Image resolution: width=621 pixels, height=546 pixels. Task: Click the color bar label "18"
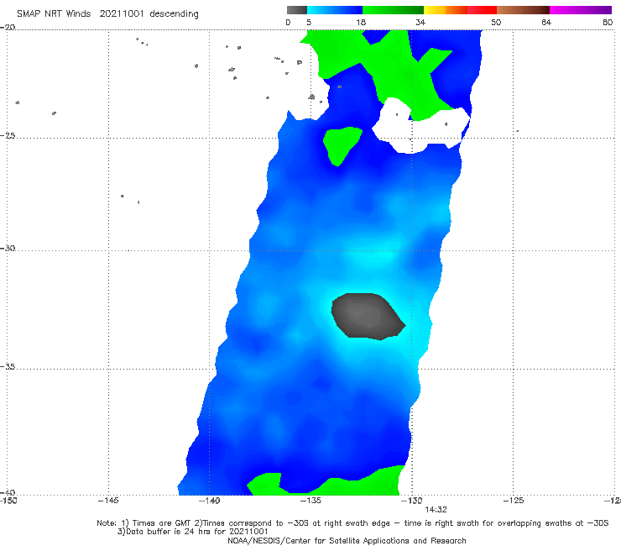click(x=361, y=22)
